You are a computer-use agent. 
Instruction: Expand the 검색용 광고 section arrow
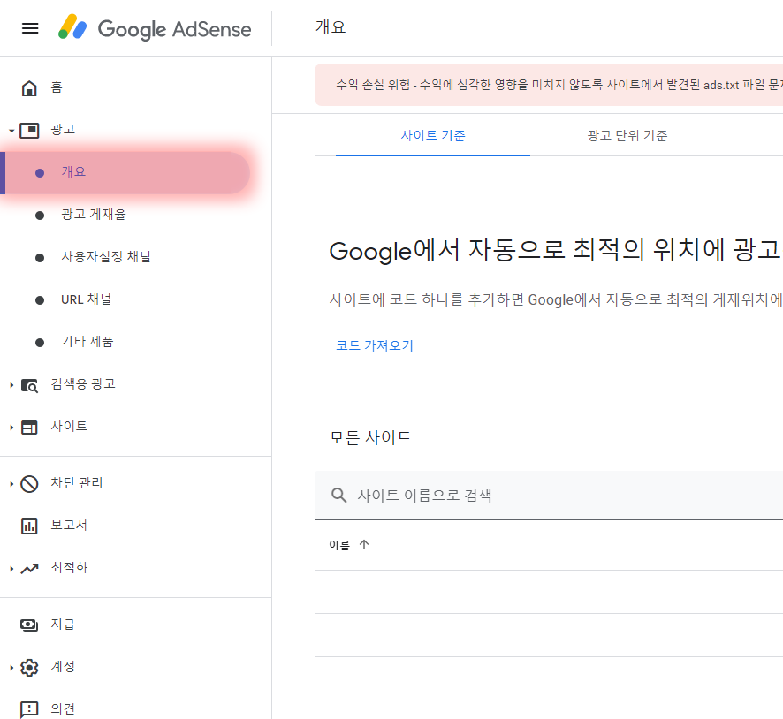[x=11, y=385]
